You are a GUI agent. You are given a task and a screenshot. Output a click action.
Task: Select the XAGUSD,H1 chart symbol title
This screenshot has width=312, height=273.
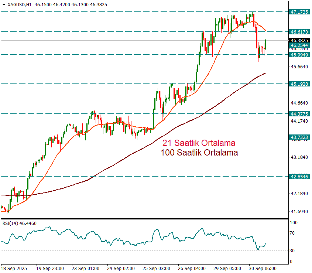point(19,5)
